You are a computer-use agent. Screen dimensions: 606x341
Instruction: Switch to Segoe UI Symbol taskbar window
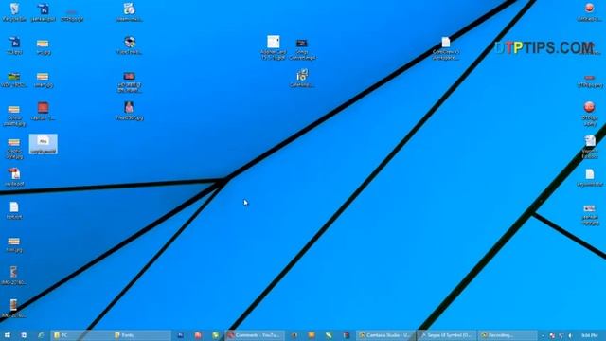447,335
